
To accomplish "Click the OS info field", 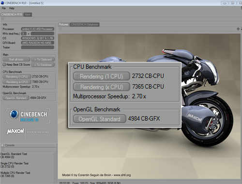I will coord(37,38).
